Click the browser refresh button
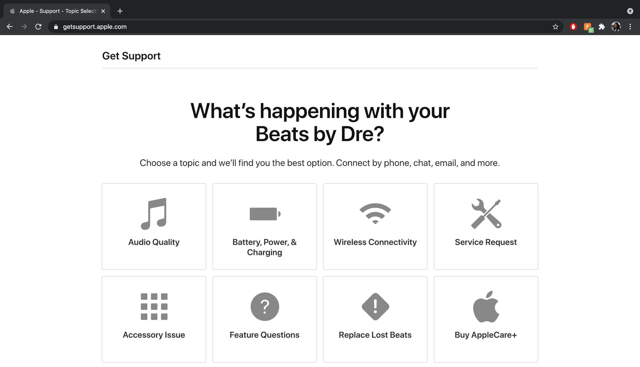Viewport: 640px width, 367px height. [x=39, y=27]
